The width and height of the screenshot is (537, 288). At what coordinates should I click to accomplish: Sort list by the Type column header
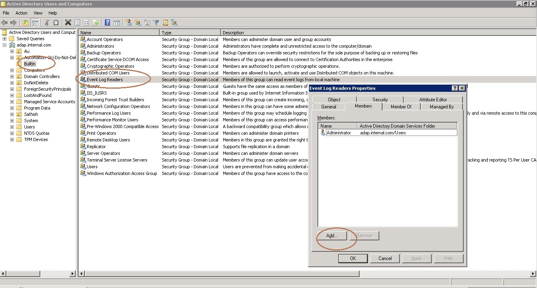(x=189, y=33)
